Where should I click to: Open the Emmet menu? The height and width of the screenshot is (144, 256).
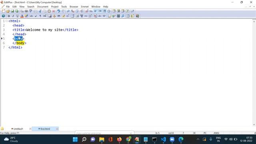pos(85,7)
